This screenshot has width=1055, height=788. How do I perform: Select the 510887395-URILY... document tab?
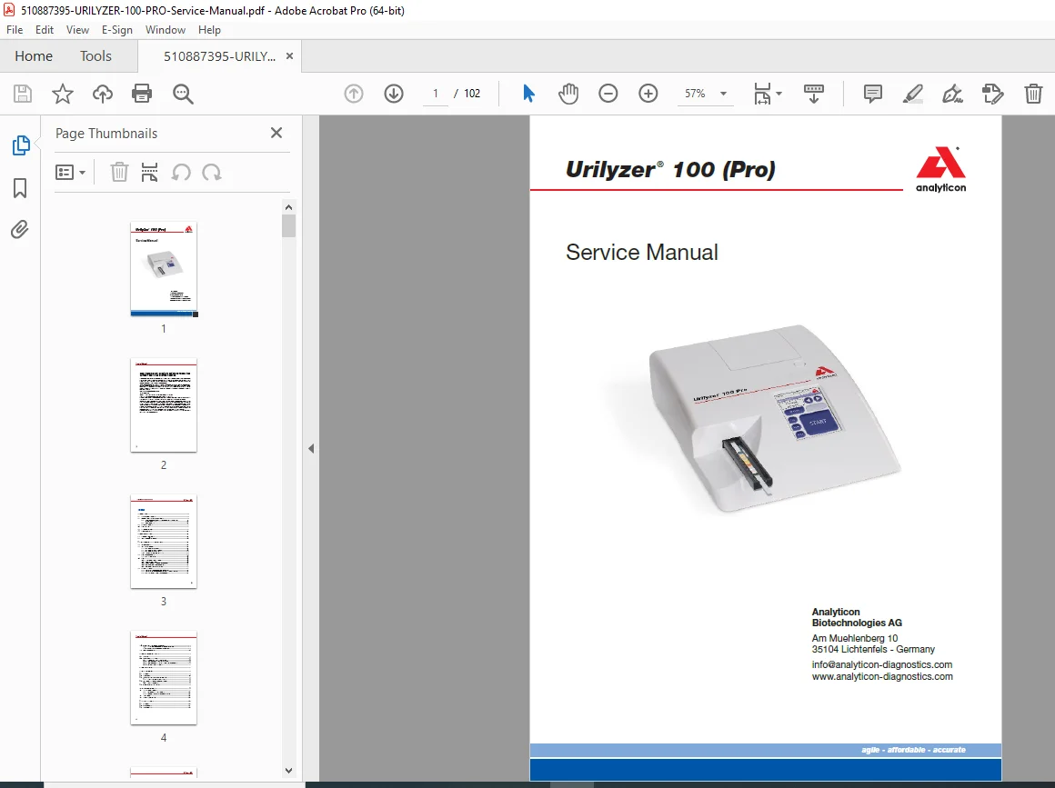219,56
